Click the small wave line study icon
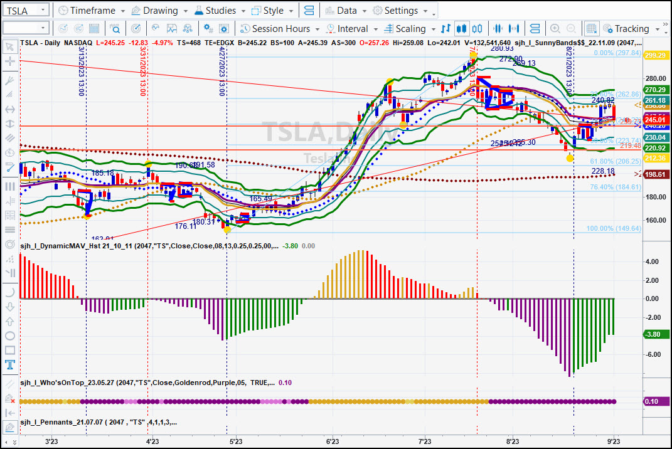Screen dimensions: 672x449 (156, 29)
